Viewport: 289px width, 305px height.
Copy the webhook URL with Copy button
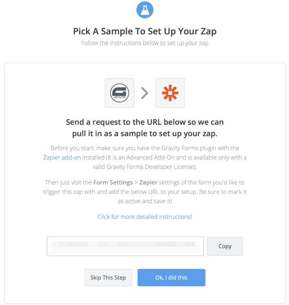[225, 246]
